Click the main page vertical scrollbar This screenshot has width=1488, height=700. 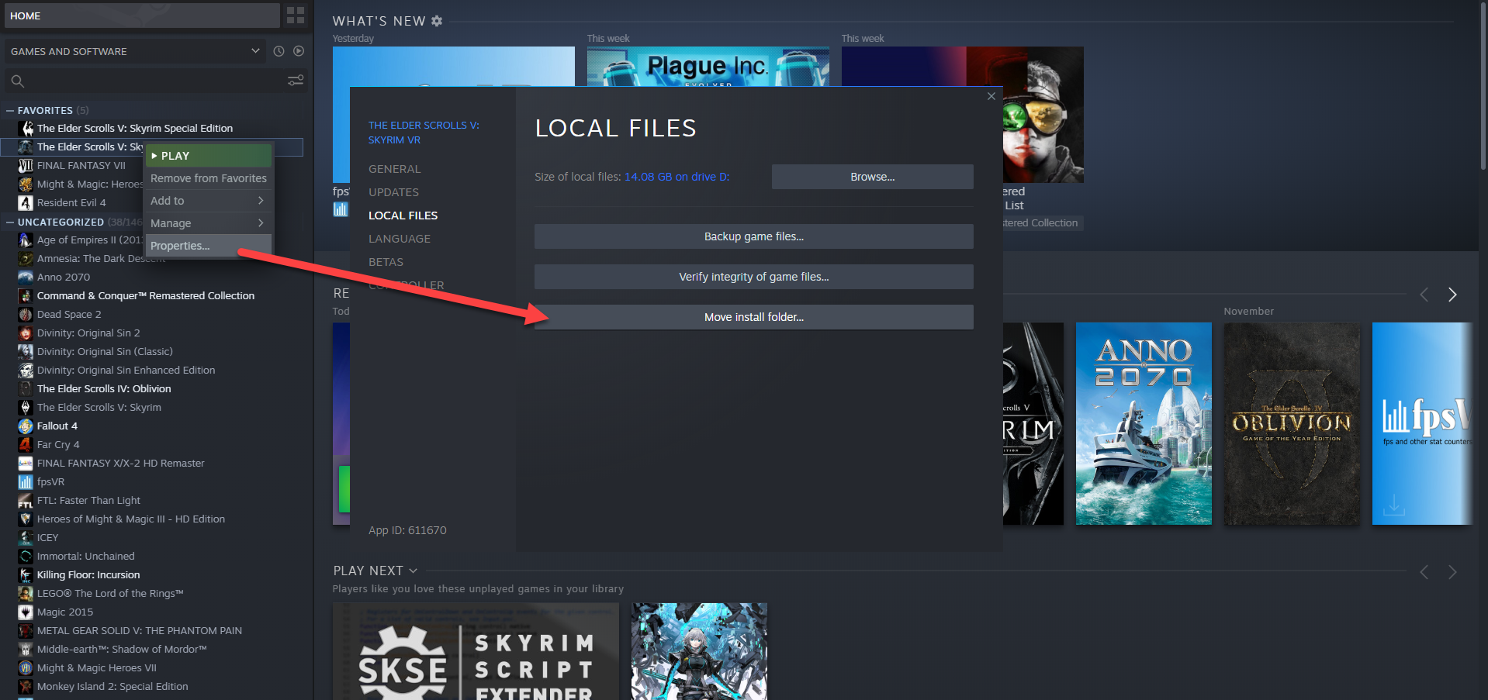tap(1483, 85)
